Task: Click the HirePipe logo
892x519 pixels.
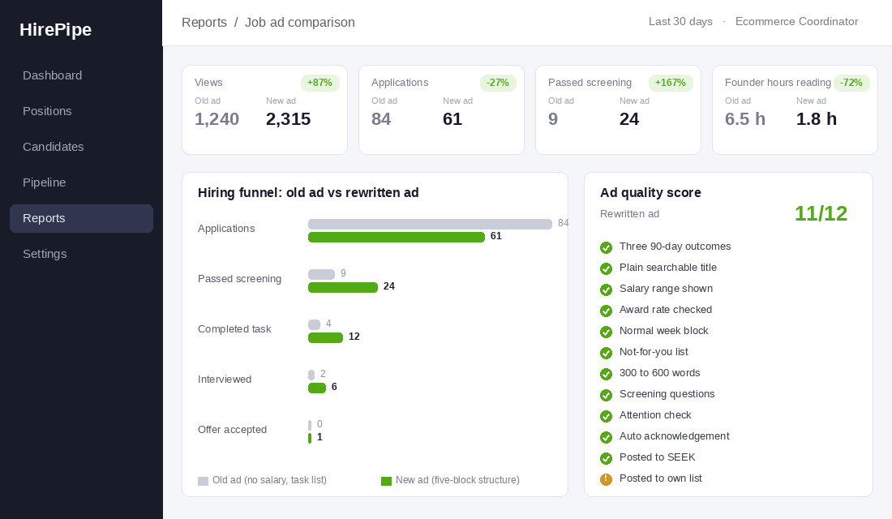Action: [56, 29]
